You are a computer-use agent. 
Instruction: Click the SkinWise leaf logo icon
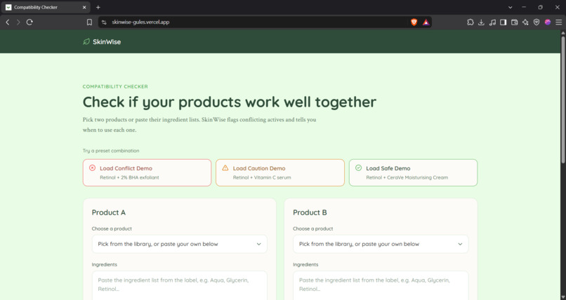[x=86, y=42]
